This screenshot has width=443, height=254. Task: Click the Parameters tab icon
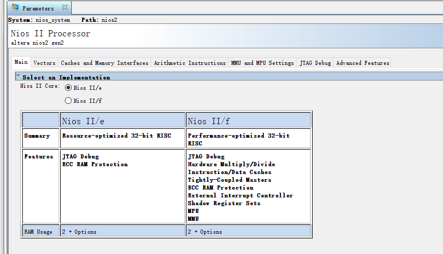coord(15,8)
